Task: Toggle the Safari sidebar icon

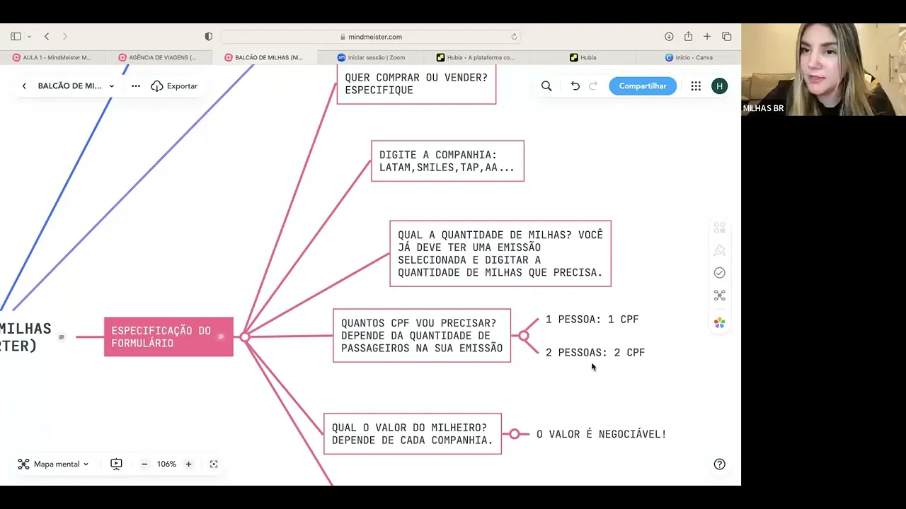Action: (16, 36)
